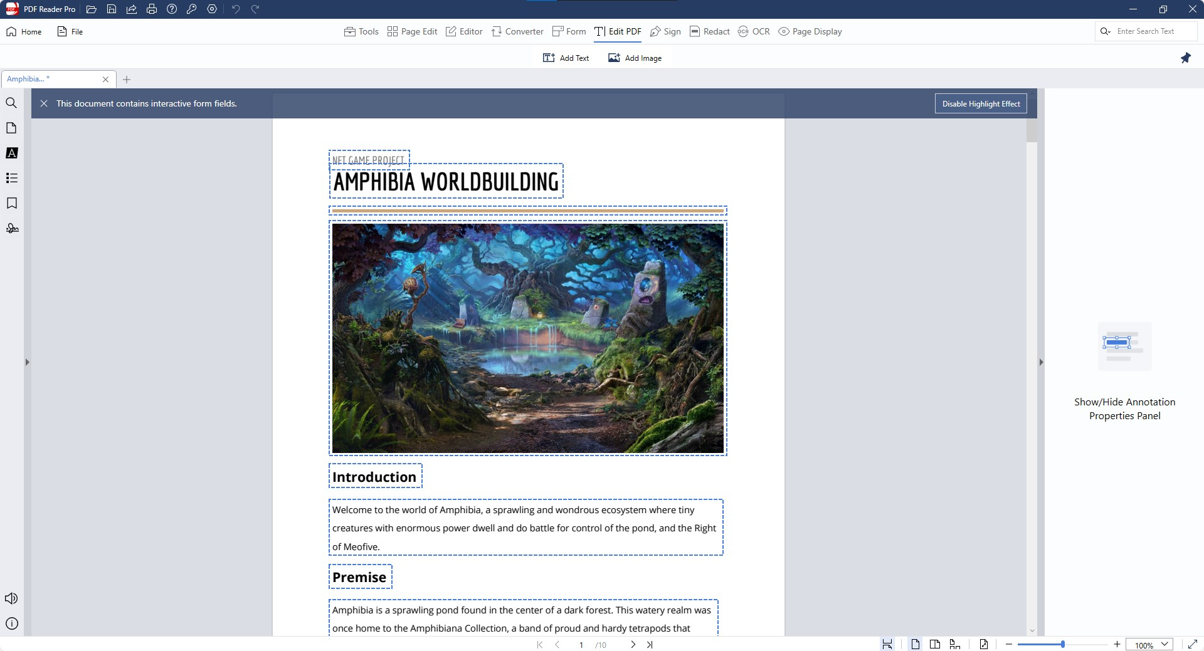Open the File menu
Screen dimensions: 1204x651
point(70,31)
